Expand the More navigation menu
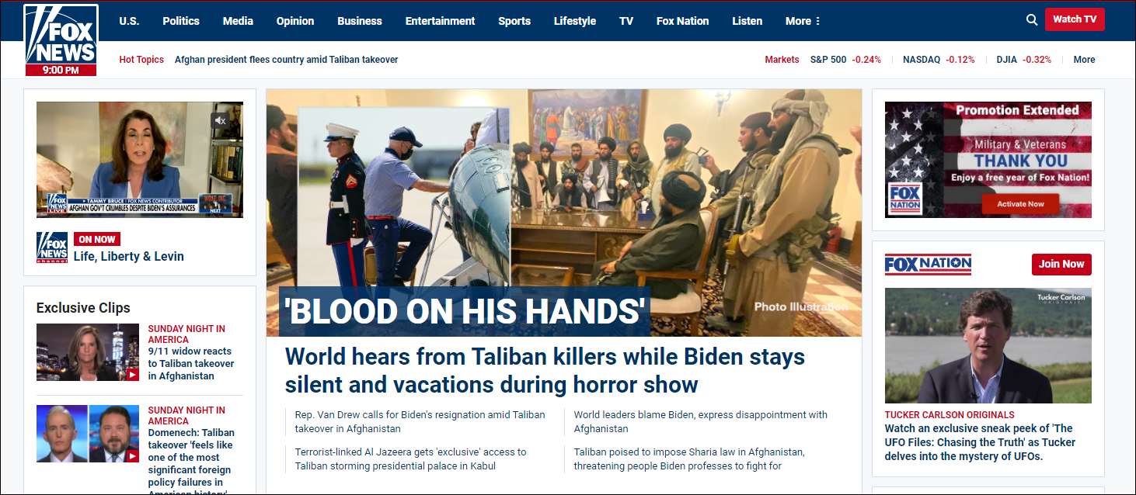Viewport: 1136px width, 495px height. point(803,21)
